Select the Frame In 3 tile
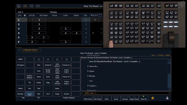This screenshot has height=105, width=187. tap(66, 77)
